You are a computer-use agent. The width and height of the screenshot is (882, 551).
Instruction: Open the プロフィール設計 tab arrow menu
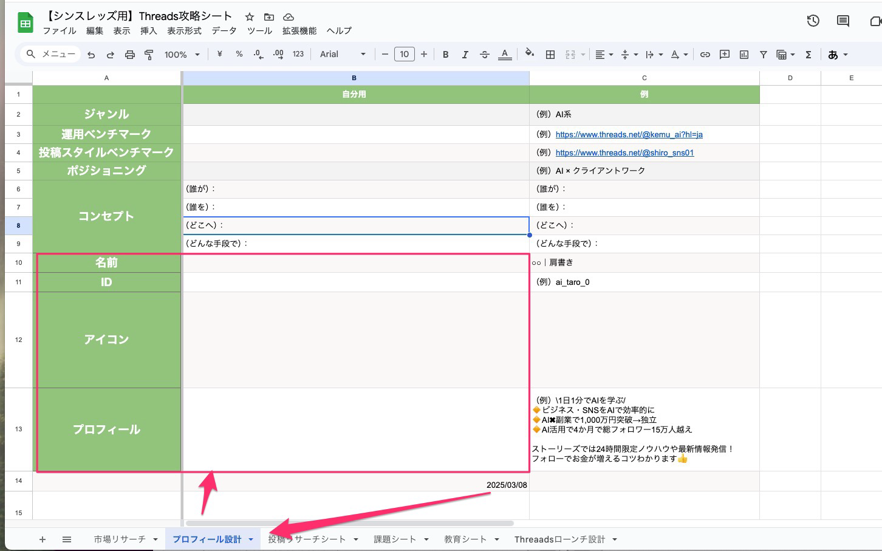[x=251, y=539]
